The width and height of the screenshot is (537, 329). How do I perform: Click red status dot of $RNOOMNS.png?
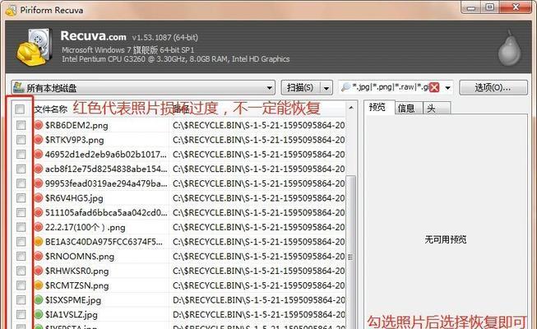39,257
